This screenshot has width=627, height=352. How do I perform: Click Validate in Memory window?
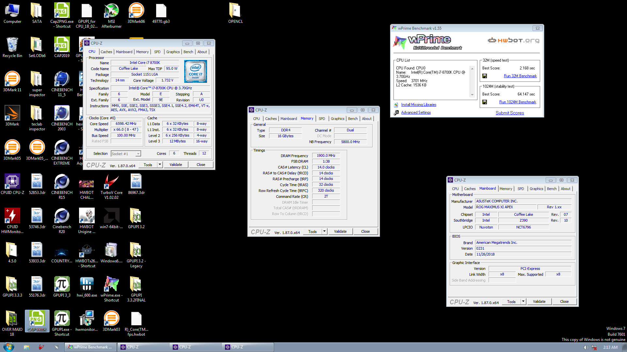tap(340, 231)
